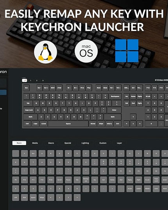Select the Q key on the keyboard layout
The width and height of the screenshot is (168, 210).
[x=36, y=103]
